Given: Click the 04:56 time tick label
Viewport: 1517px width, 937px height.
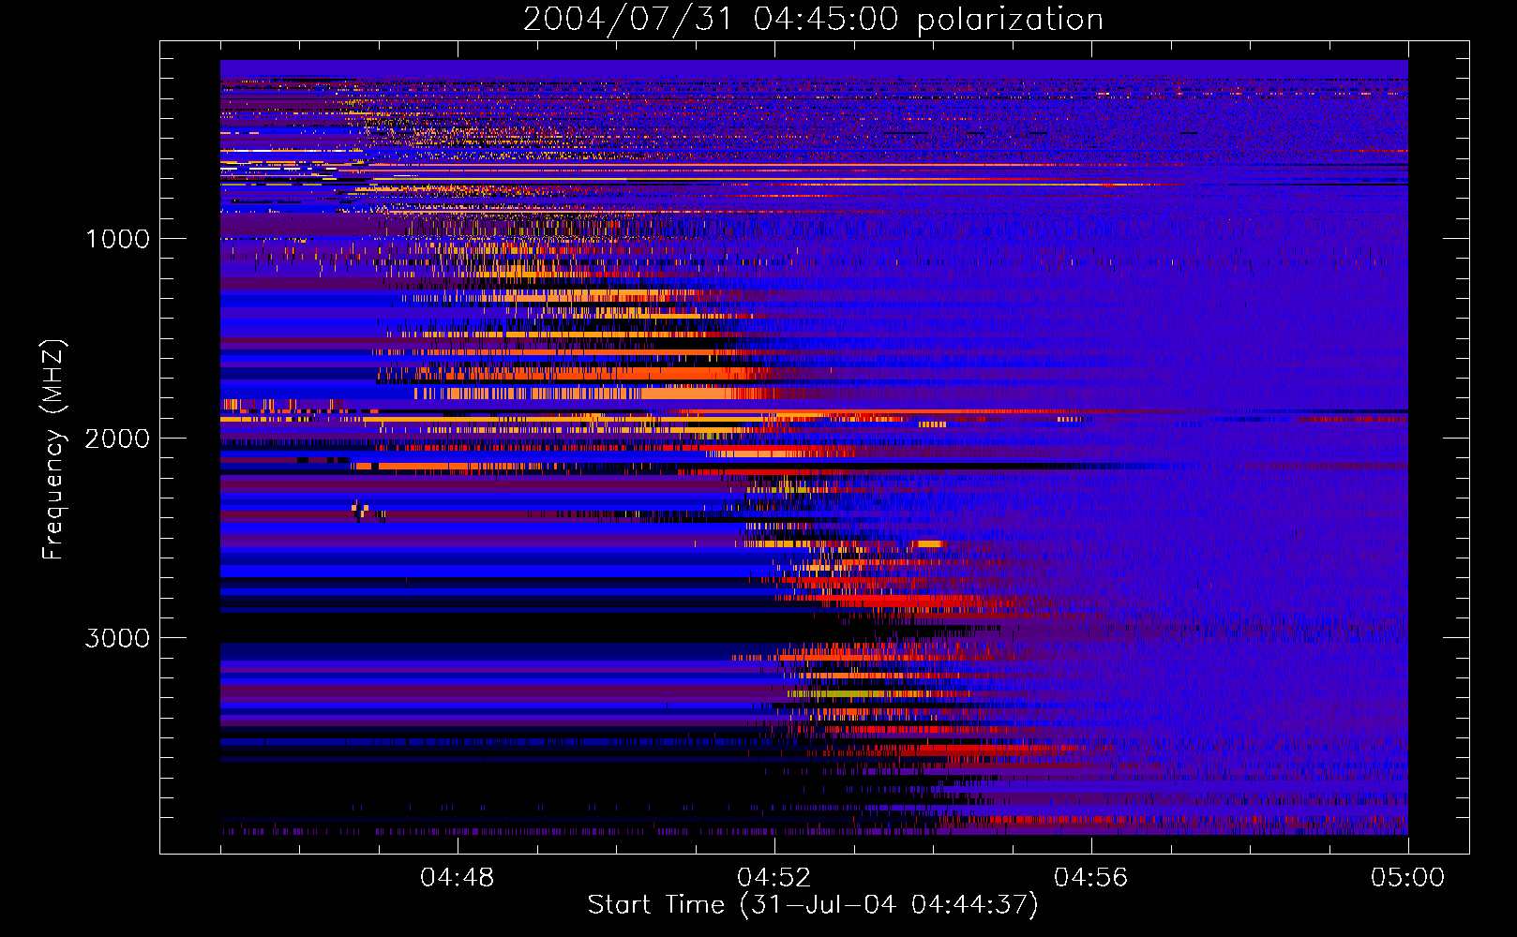Looking at the screenshot, I should (1091, 878).
